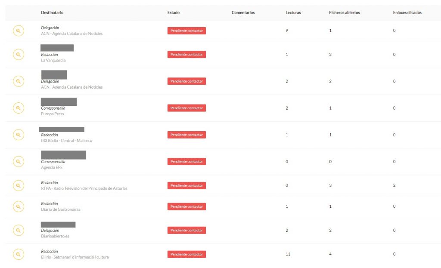Click the Ficheros abiertos column header
This screenshot has height=268, width=441.
(344, 12)
